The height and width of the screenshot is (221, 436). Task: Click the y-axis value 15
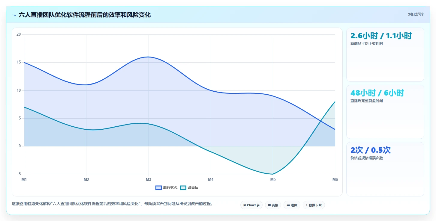point(19,62)
